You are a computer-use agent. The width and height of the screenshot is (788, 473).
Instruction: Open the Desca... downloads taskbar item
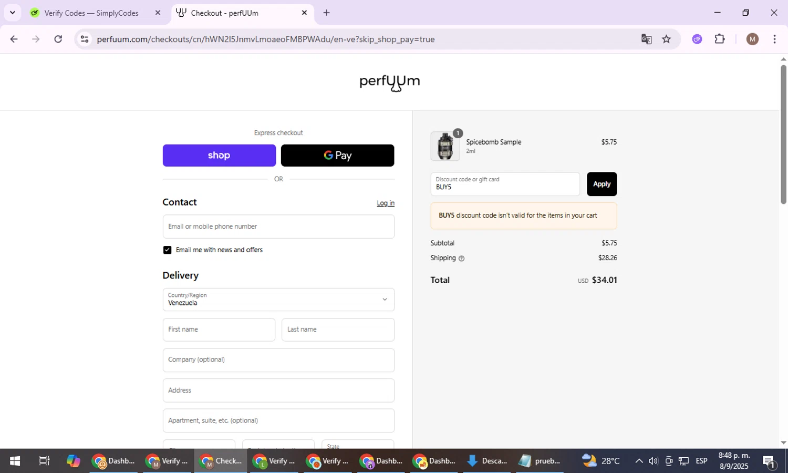click(x=487, y=461)
